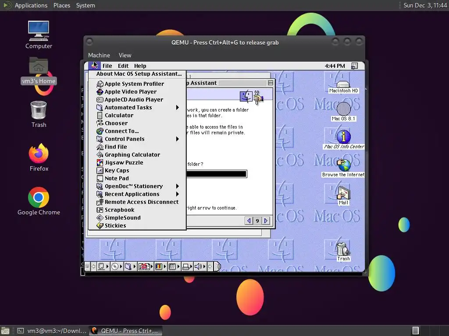Viewport: 449px width, 336px height.
Task: Open the Scrapbook
Action: click(x=137, y=210)
